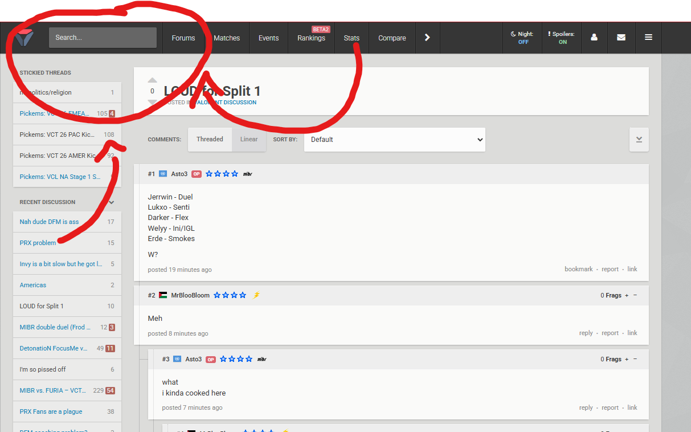Click MrBlooBloom's flag icon in post #2
This screenshot has width=691, height=432.
(x=163, y=295)
